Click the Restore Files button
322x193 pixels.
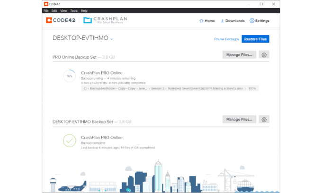(x=255, y=39)
